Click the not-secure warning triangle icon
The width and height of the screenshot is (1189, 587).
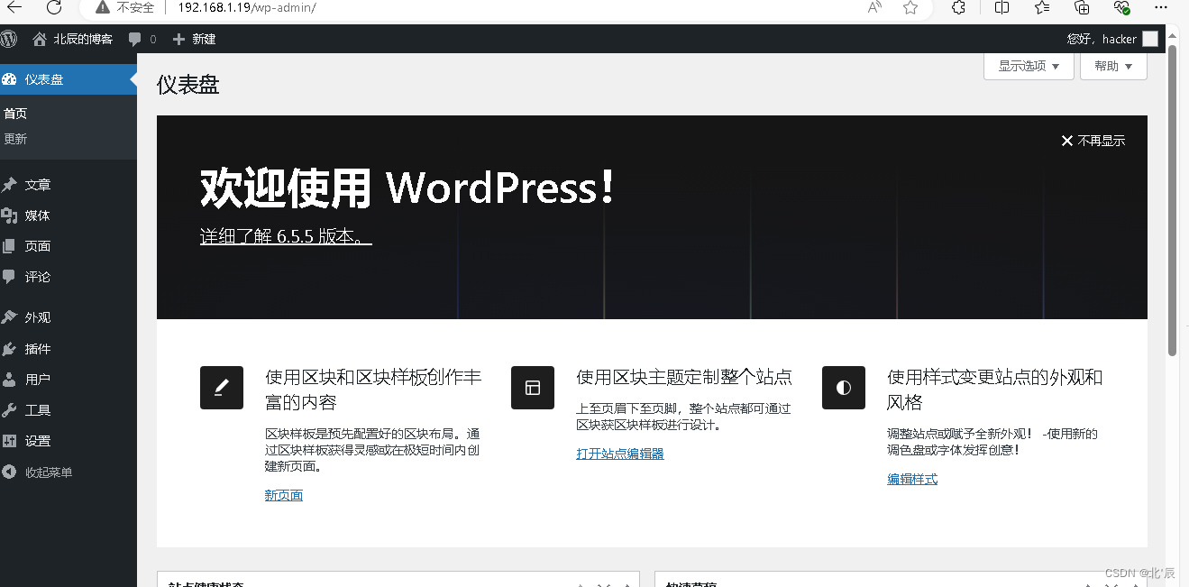[103, 7]
